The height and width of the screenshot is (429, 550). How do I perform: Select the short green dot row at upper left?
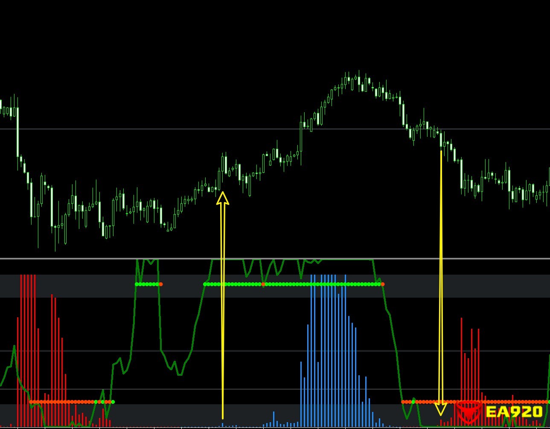point(147,284)
